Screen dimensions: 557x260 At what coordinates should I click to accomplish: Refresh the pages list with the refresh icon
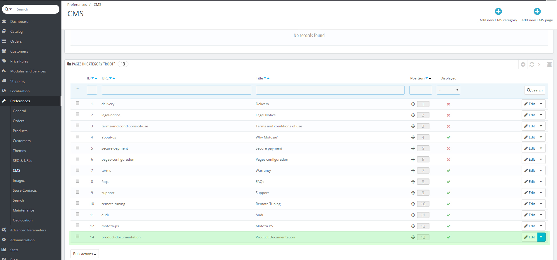pyautogui.click(x=532, y=65)
